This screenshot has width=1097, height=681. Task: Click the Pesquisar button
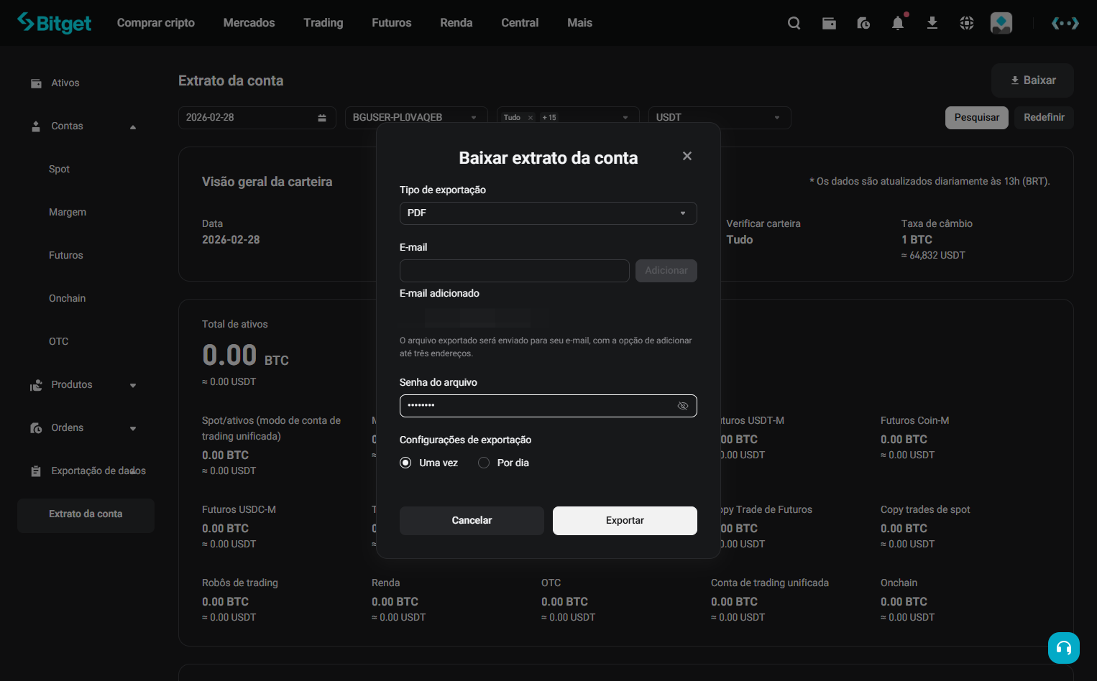(977, 118)
